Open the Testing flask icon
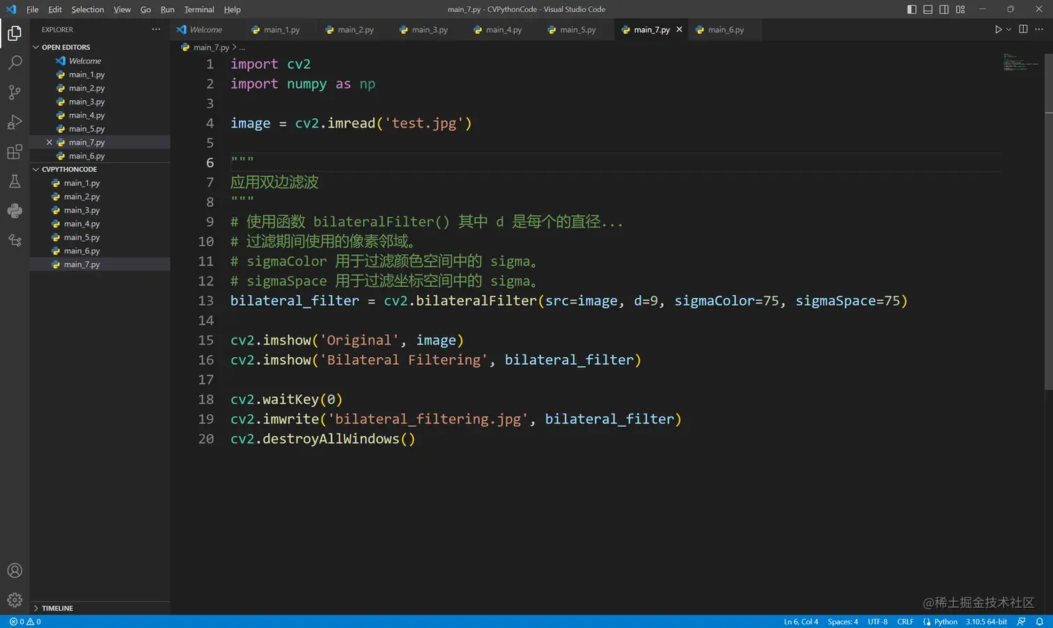 pyautogui.click(x=15, y=182)
